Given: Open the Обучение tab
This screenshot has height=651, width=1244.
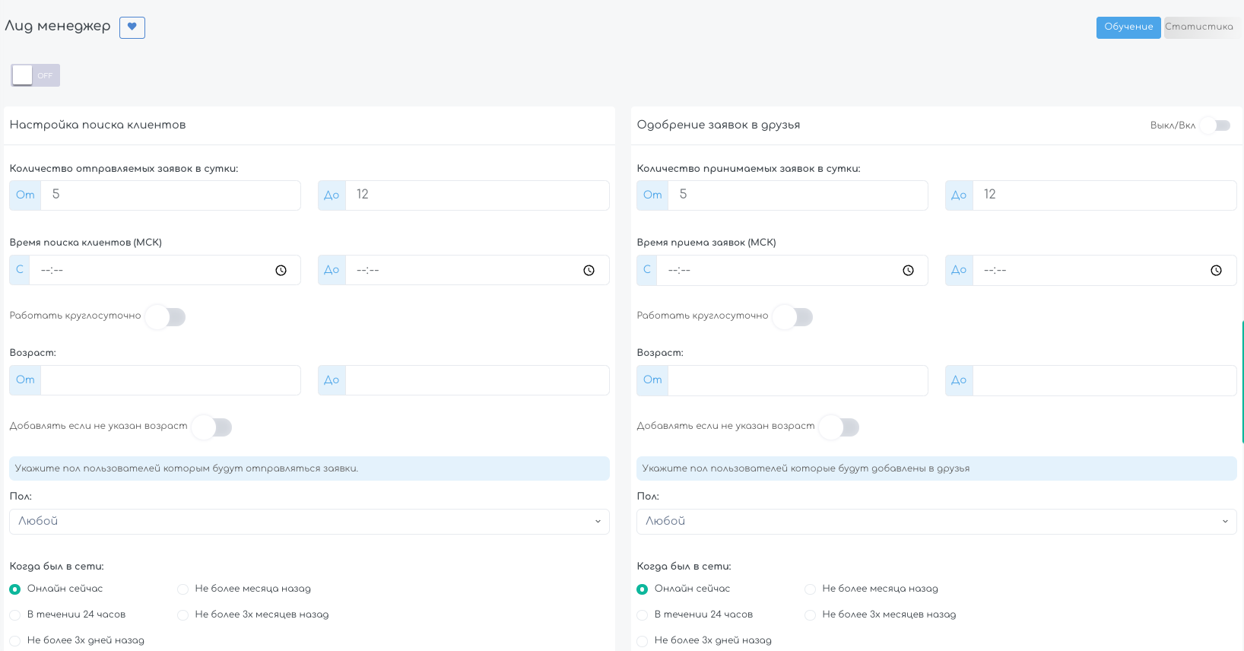Looking at the screenshot, I should tap(1128, 27).
